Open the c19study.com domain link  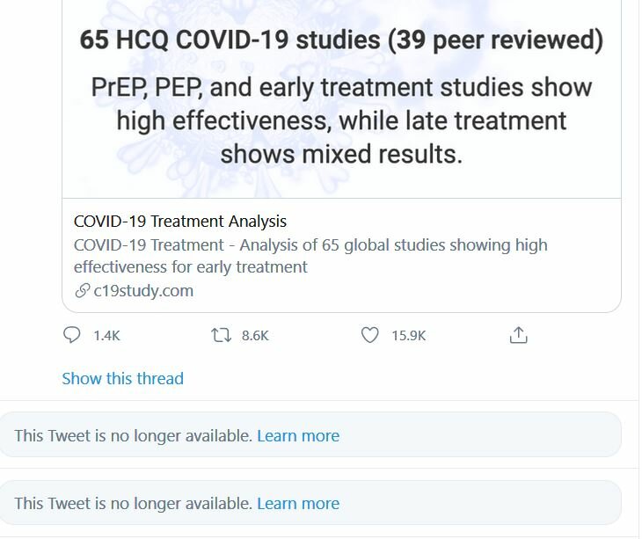click(x=143, y=291)
